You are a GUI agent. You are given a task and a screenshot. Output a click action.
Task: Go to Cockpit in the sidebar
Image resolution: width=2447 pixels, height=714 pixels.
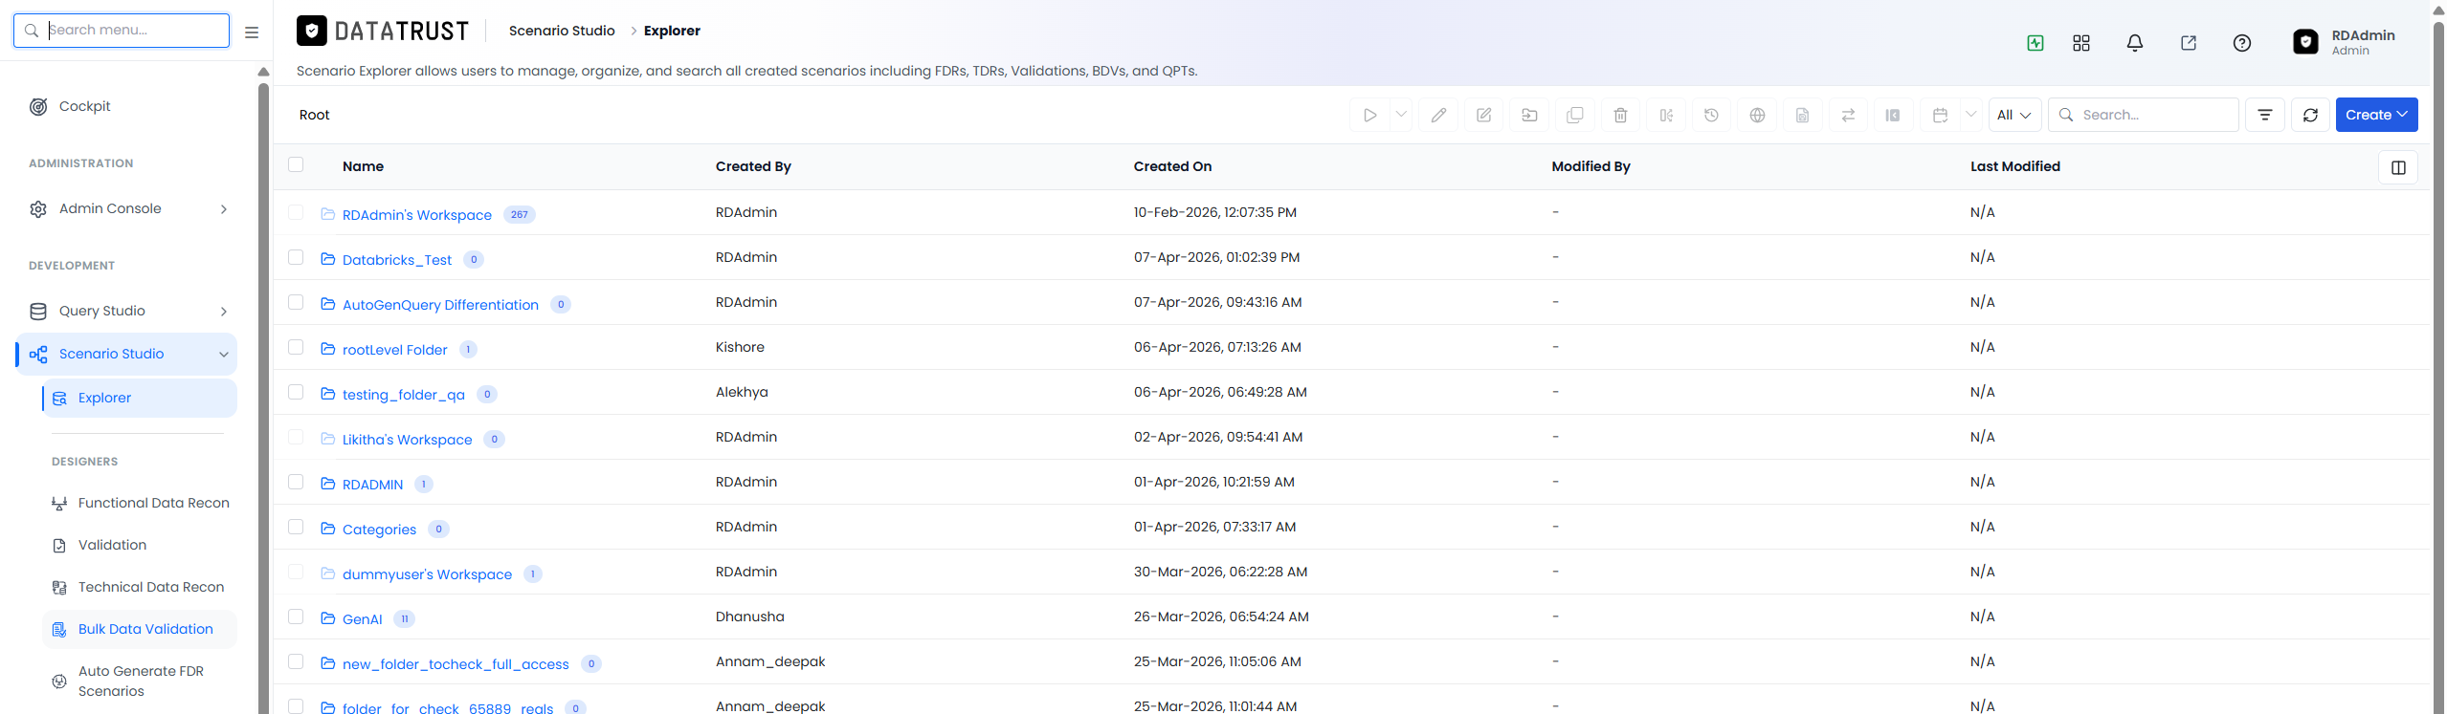[84, 106]
